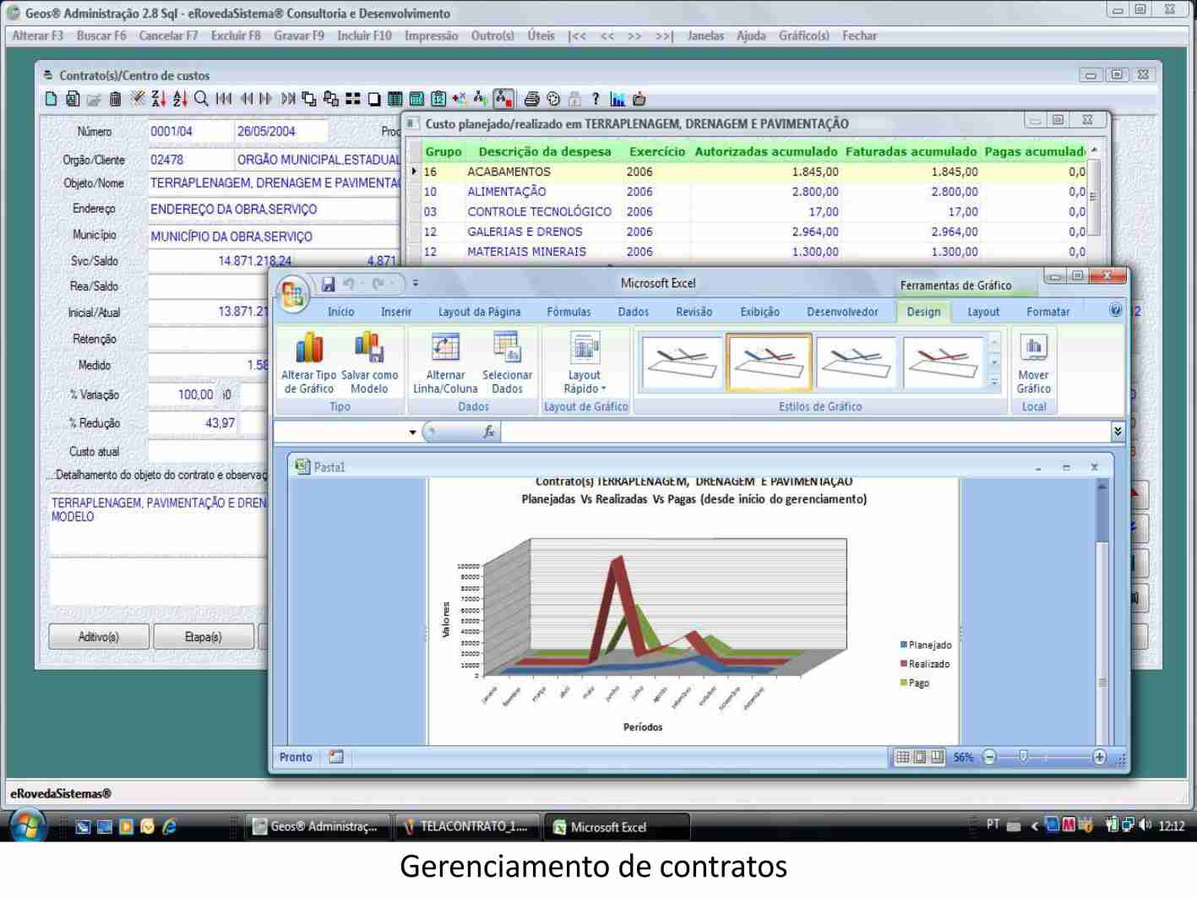Open Excel help with the blue question icon
Screen dimensions: 1197x898
[1115, 311]
